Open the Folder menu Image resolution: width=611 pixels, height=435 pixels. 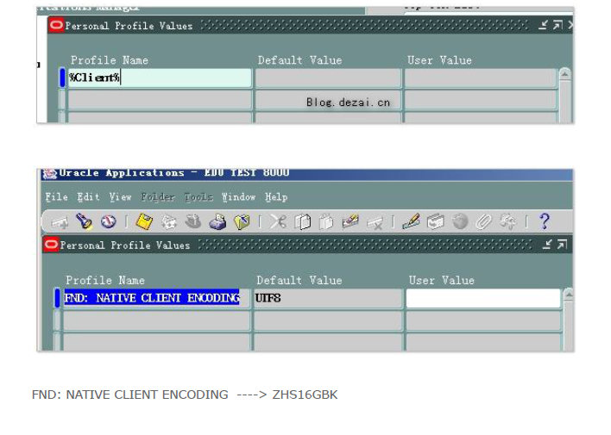tap(158, 197)
